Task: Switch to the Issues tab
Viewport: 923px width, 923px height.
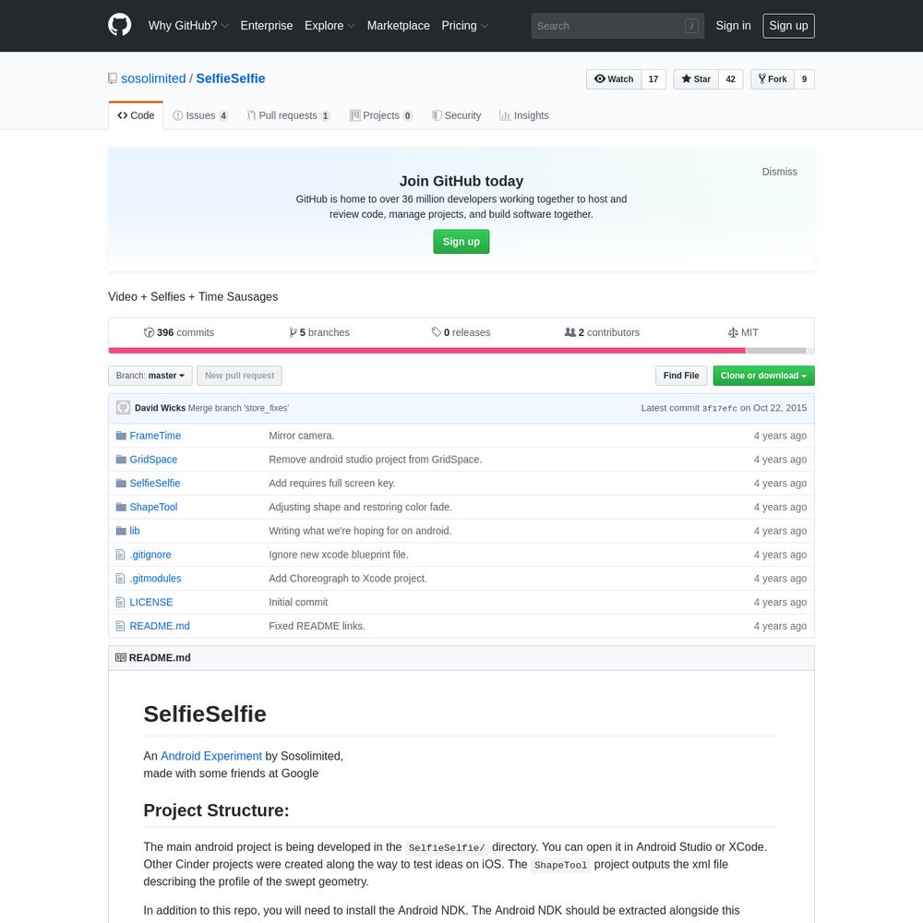Action: point(200,115)
